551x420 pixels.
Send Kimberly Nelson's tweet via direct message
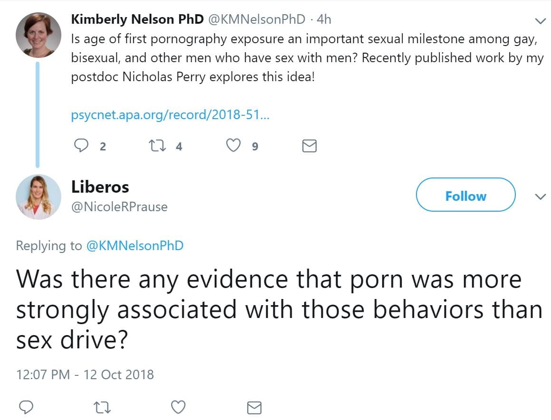click(x=309, y=146)
